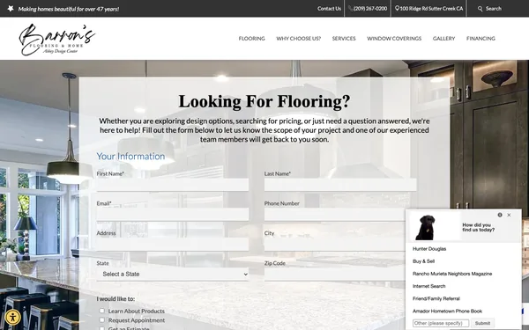529x330 pixels.
Task: Focus the Last Name field
Action: (340, 185)
